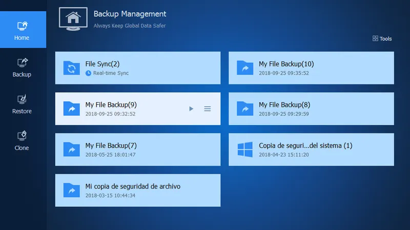Open the Home tab in sidebar
Viewport: 410px width, 230px height.
tap(22, 30)
